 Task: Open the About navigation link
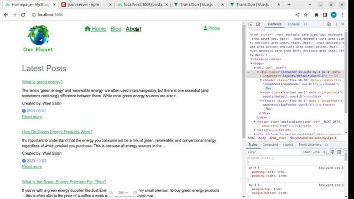[133, 29]
